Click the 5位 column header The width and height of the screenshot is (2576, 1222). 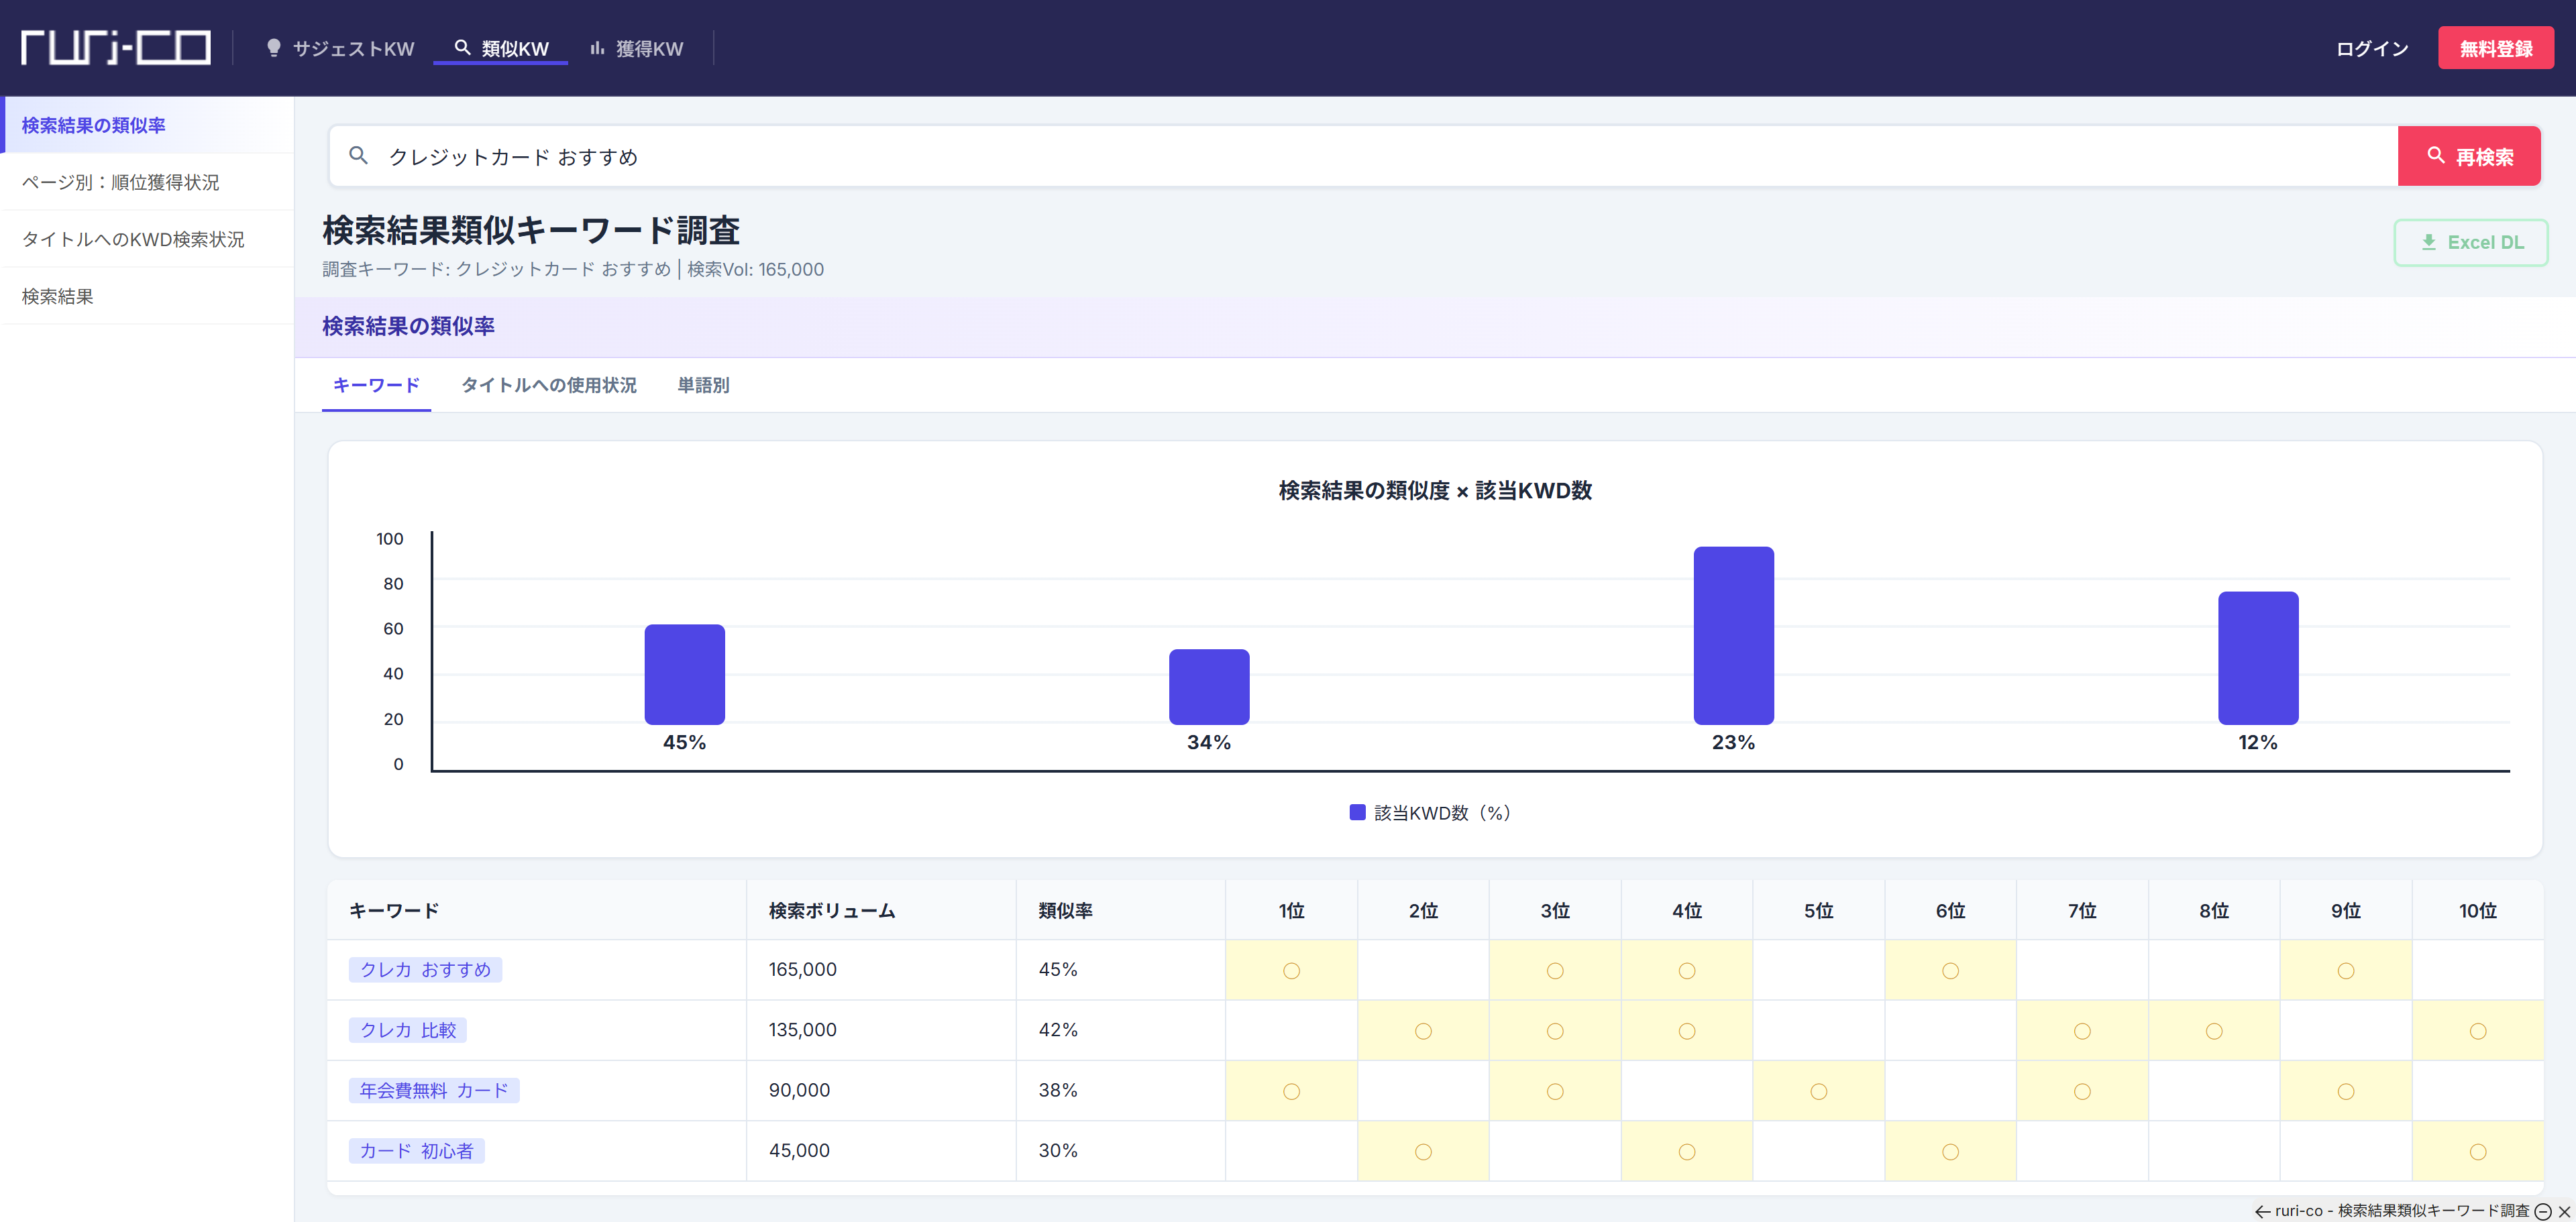pos(1818,910)
